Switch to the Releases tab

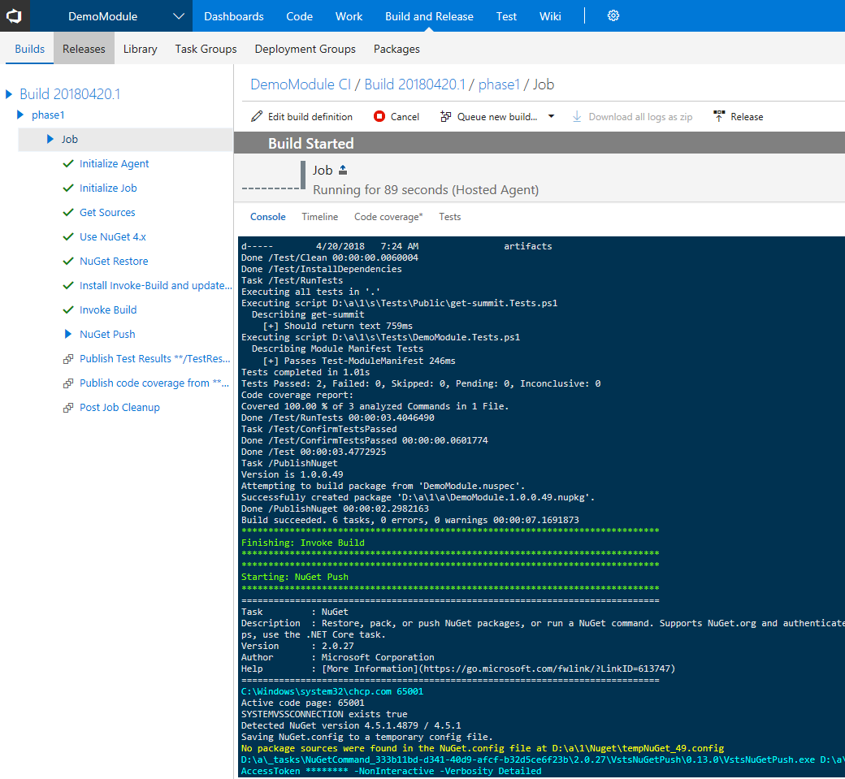tap(84, 49)
